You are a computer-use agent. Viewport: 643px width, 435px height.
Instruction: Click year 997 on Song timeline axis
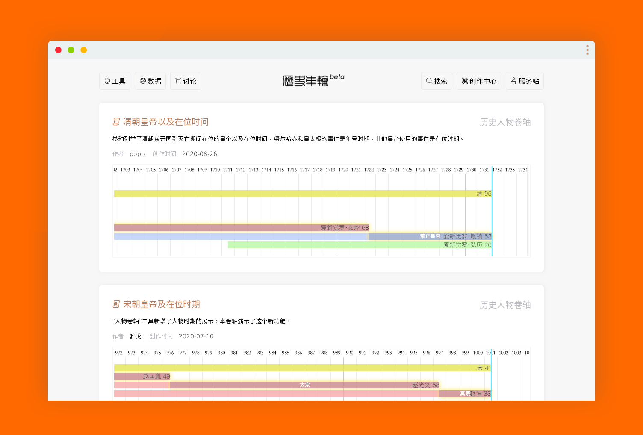click(x=439, y=353)
